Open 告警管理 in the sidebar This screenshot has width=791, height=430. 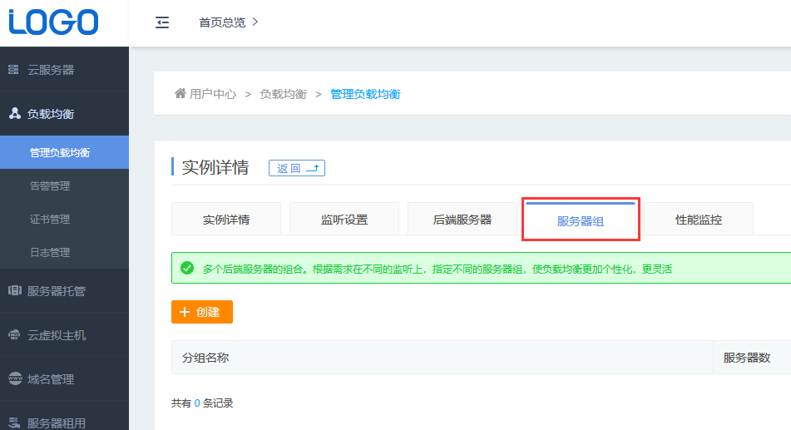[x=50, y=185]
